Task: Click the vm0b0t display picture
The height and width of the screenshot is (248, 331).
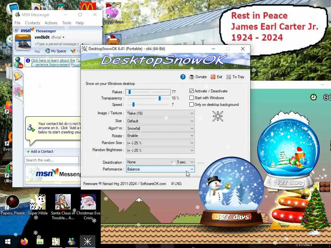Action: (23, 42)
